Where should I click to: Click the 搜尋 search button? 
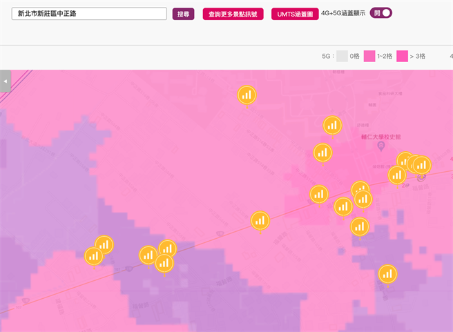(x=183, y=14)
